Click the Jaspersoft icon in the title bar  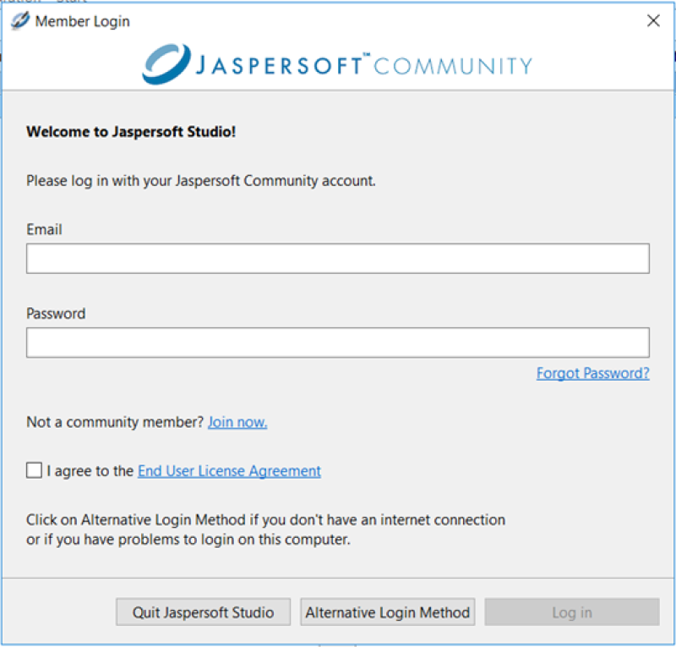(x=19, y=21)
